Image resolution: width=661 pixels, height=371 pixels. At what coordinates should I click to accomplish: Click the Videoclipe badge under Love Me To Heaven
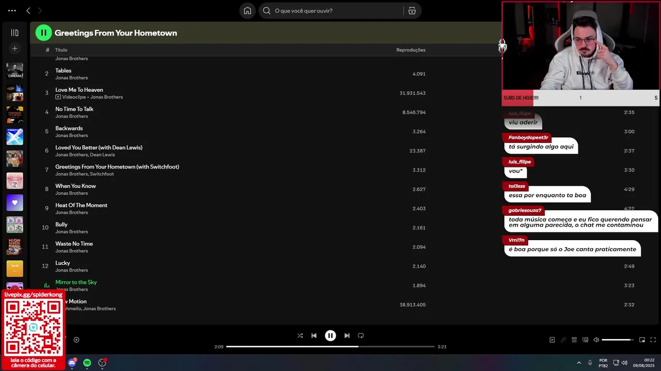tap(71, 97)
